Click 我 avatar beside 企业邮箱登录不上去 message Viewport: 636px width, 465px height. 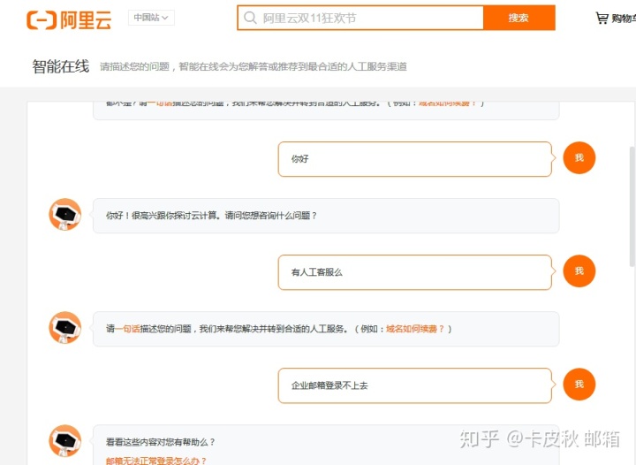[x=579, y=385]
